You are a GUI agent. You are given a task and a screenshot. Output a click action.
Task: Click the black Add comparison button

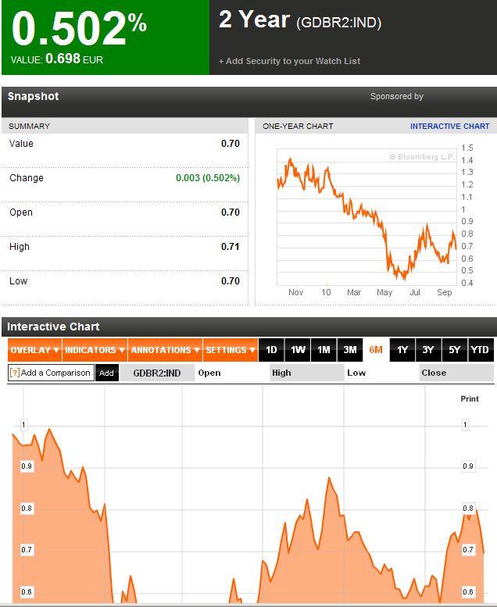(106, 373)
